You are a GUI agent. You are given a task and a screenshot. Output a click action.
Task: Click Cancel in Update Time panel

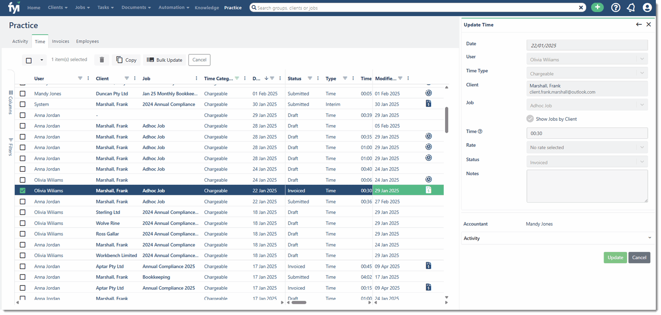click(x=639, y=257)
